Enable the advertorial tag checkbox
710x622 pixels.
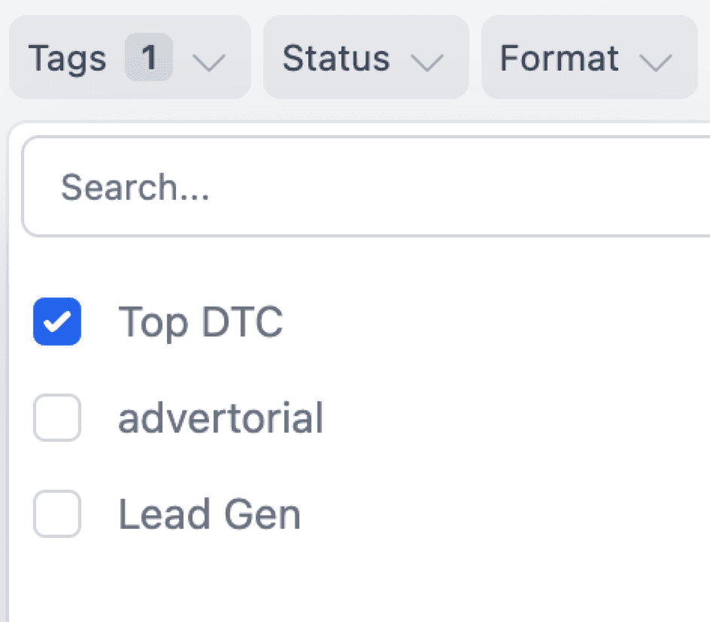pyautogui.click(x=57, y=418)
